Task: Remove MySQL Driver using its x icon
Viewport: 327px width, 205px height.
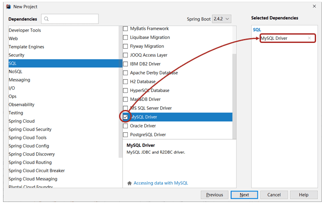Action: point(309,39)
